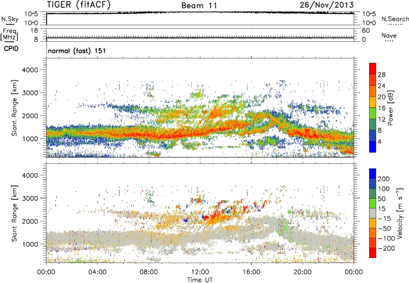Click the '20:00' time tick label

[x=302, y=272]
